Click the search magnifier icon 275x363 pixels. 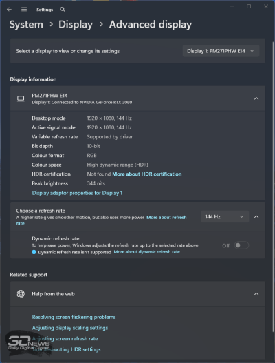pyautogui.click(x=63, y=9)
